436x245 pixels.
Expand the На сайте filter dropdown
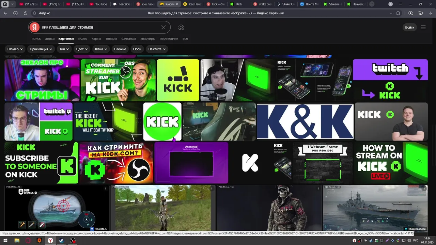click(x=157, y=49)
